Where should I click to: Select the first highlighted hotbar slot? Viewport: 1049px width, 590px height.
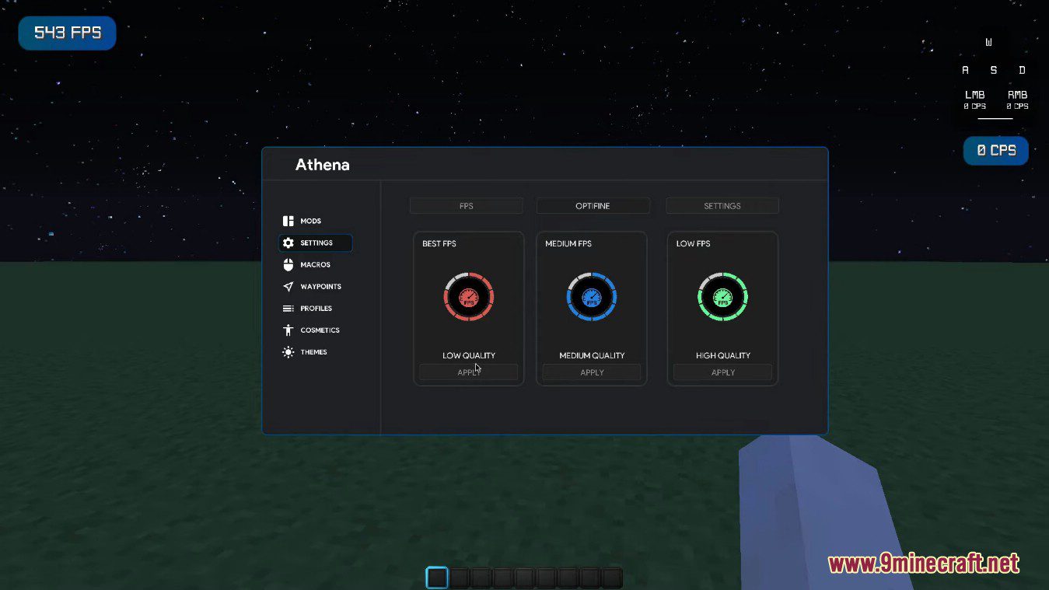[437, 578]
